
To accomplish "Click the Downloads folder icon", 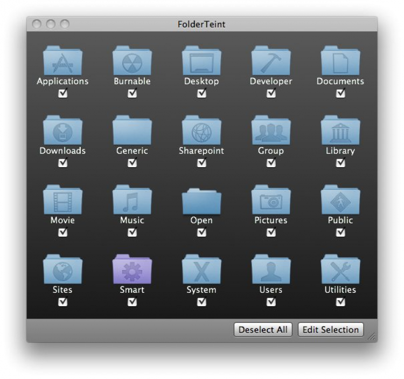I will tap(62, 130).
